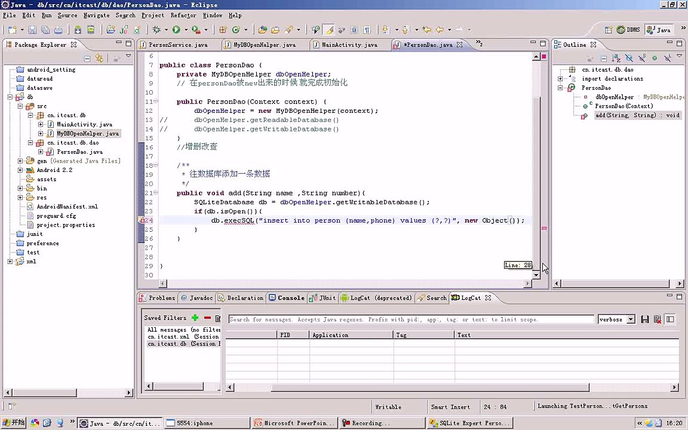Viewport: 688px width, 430px height.
Task: Toggle hide static members in Outline
Action: click(642, 59)
